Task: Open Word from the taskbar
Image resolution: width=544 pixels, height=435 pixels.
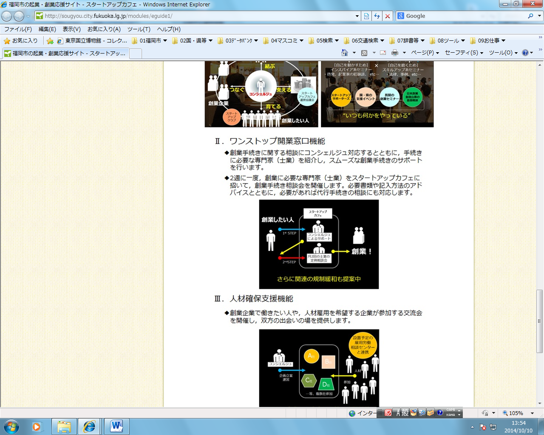Action: pyautogui.click(x=116, y=426)
